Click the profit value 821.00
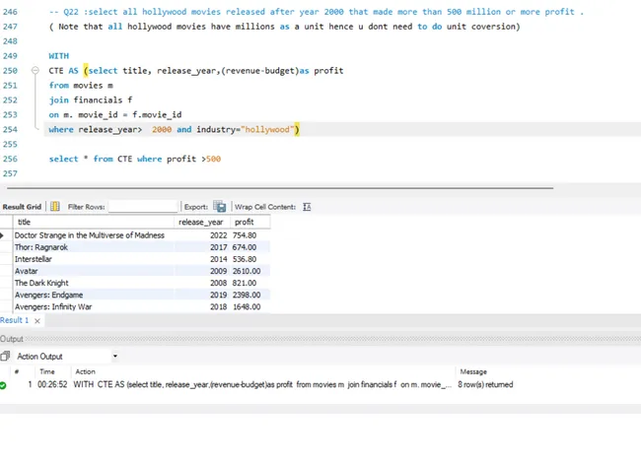The image size is (641, 464). (245, 283)
